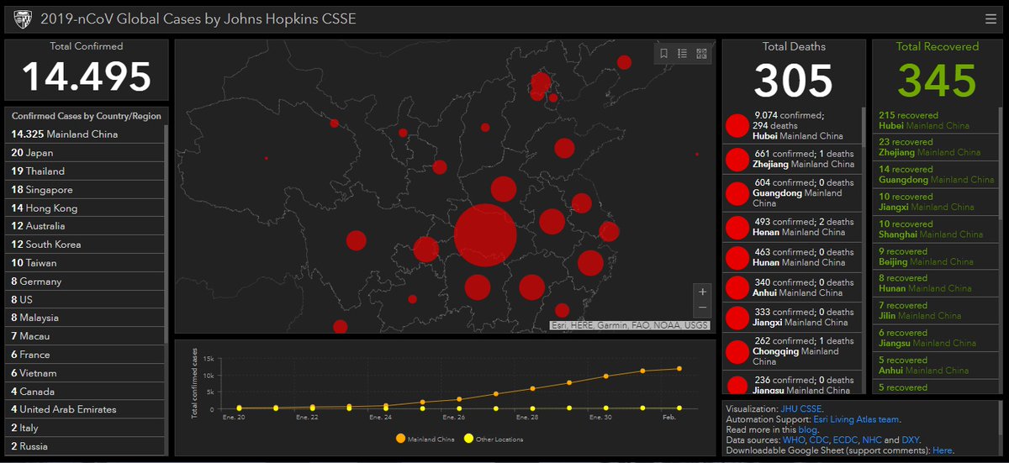Image resolution: width=1009 pixels, height=463 pixels.
Task: Click the Esri map attribution text
Action: coord(630,325)
